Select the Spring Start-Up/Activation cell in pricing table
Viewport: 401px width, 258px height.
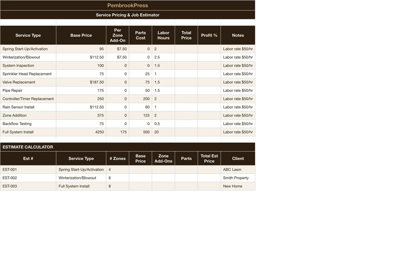coord(28,49)
